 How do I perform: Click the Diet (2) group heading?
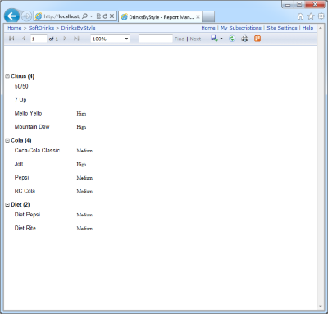(x=20, y=205)
